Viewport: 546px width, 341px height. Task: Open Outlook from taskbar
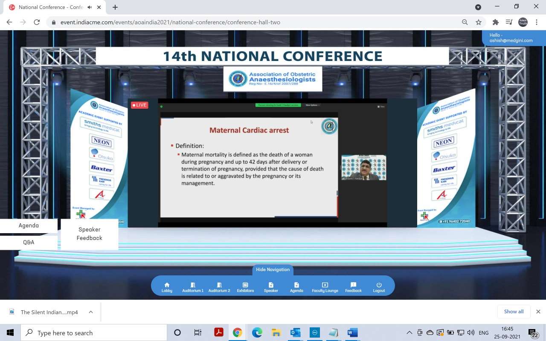coord(295,332)
